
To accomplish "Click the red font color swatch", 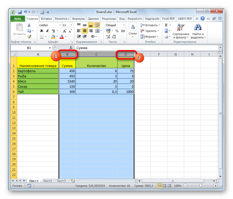I will tap(62, 37).
